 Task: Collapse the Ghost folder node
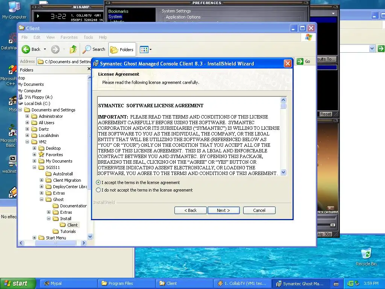click(x=41, y=199)
